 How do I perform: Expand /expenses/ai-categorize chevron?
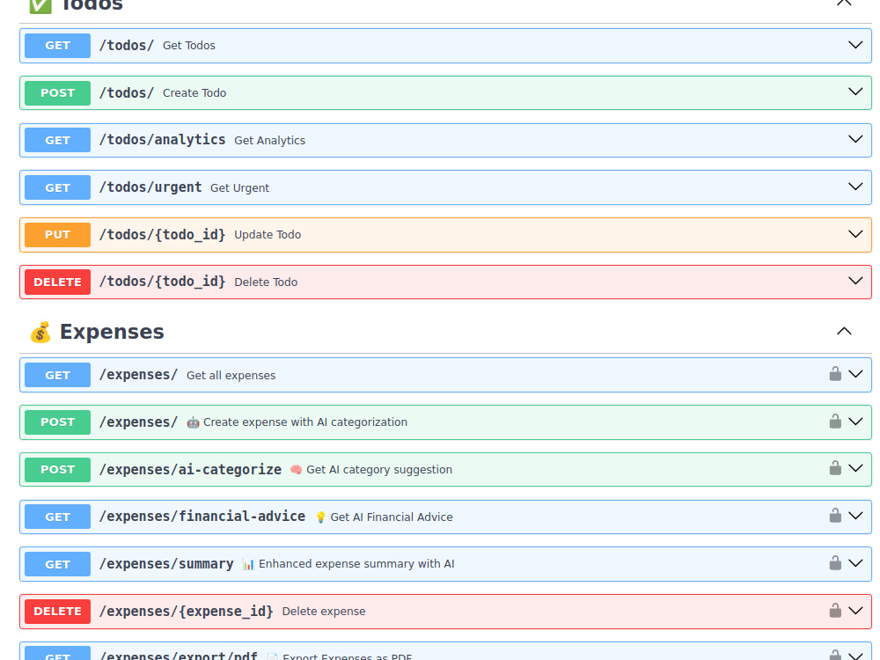[855, 468]
